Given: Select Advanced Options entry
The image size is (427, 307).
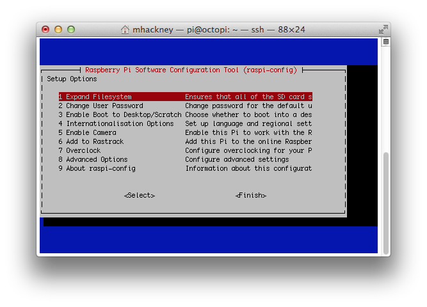Looking at the screenshot, I should (93, 159).
